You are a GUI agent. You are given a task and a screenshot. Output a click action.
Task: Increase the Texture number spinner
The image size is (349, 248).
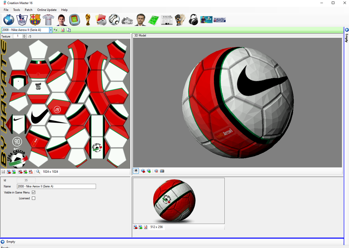[24, 35]
